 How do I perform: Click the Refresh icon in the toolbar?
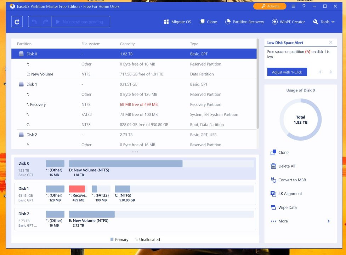[17, 22]
